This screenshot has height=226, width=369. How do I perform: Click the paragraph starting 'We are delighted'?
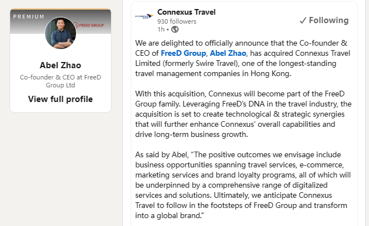tap(243, 58)
